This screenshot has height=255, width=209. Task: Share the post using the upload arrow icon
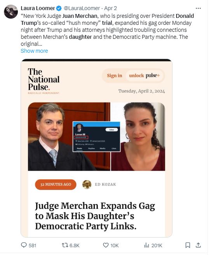click(x=198, y=245)
